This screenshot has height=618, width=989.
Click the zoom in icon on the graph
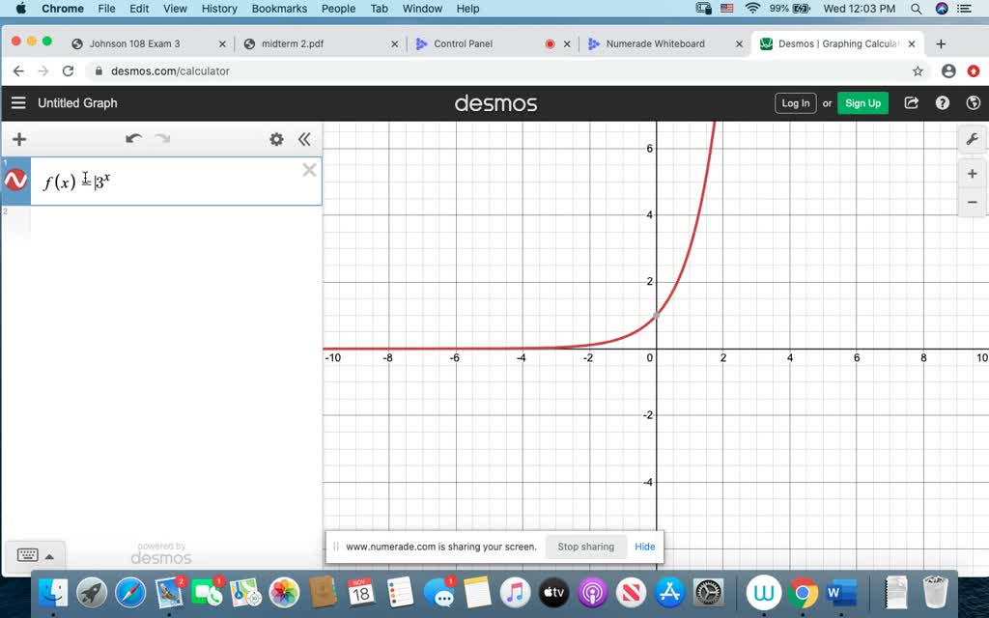(973, 174)
